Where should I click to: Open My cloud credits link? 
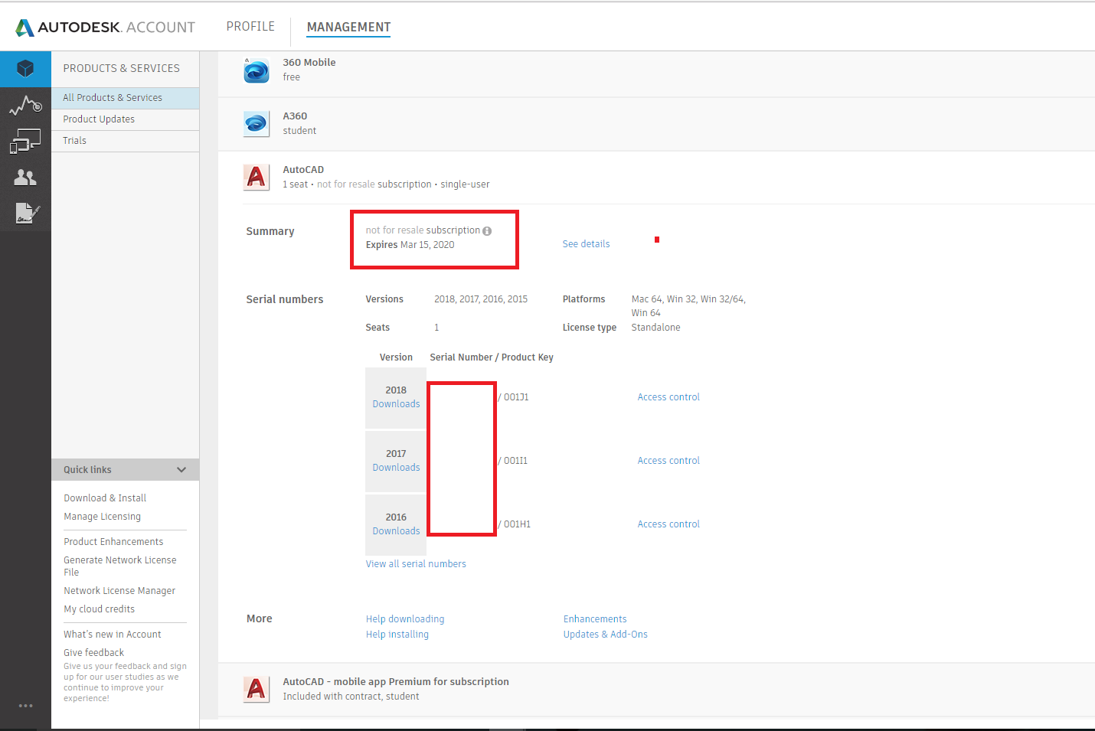point(100,609)
